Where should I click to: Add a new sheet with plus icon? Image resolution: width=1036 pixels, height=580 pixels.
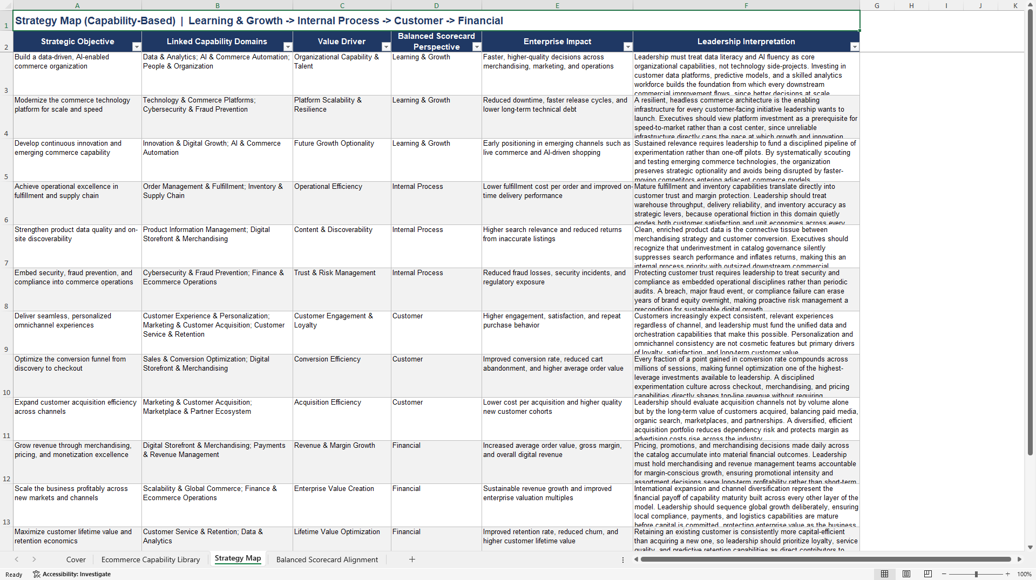412,559
